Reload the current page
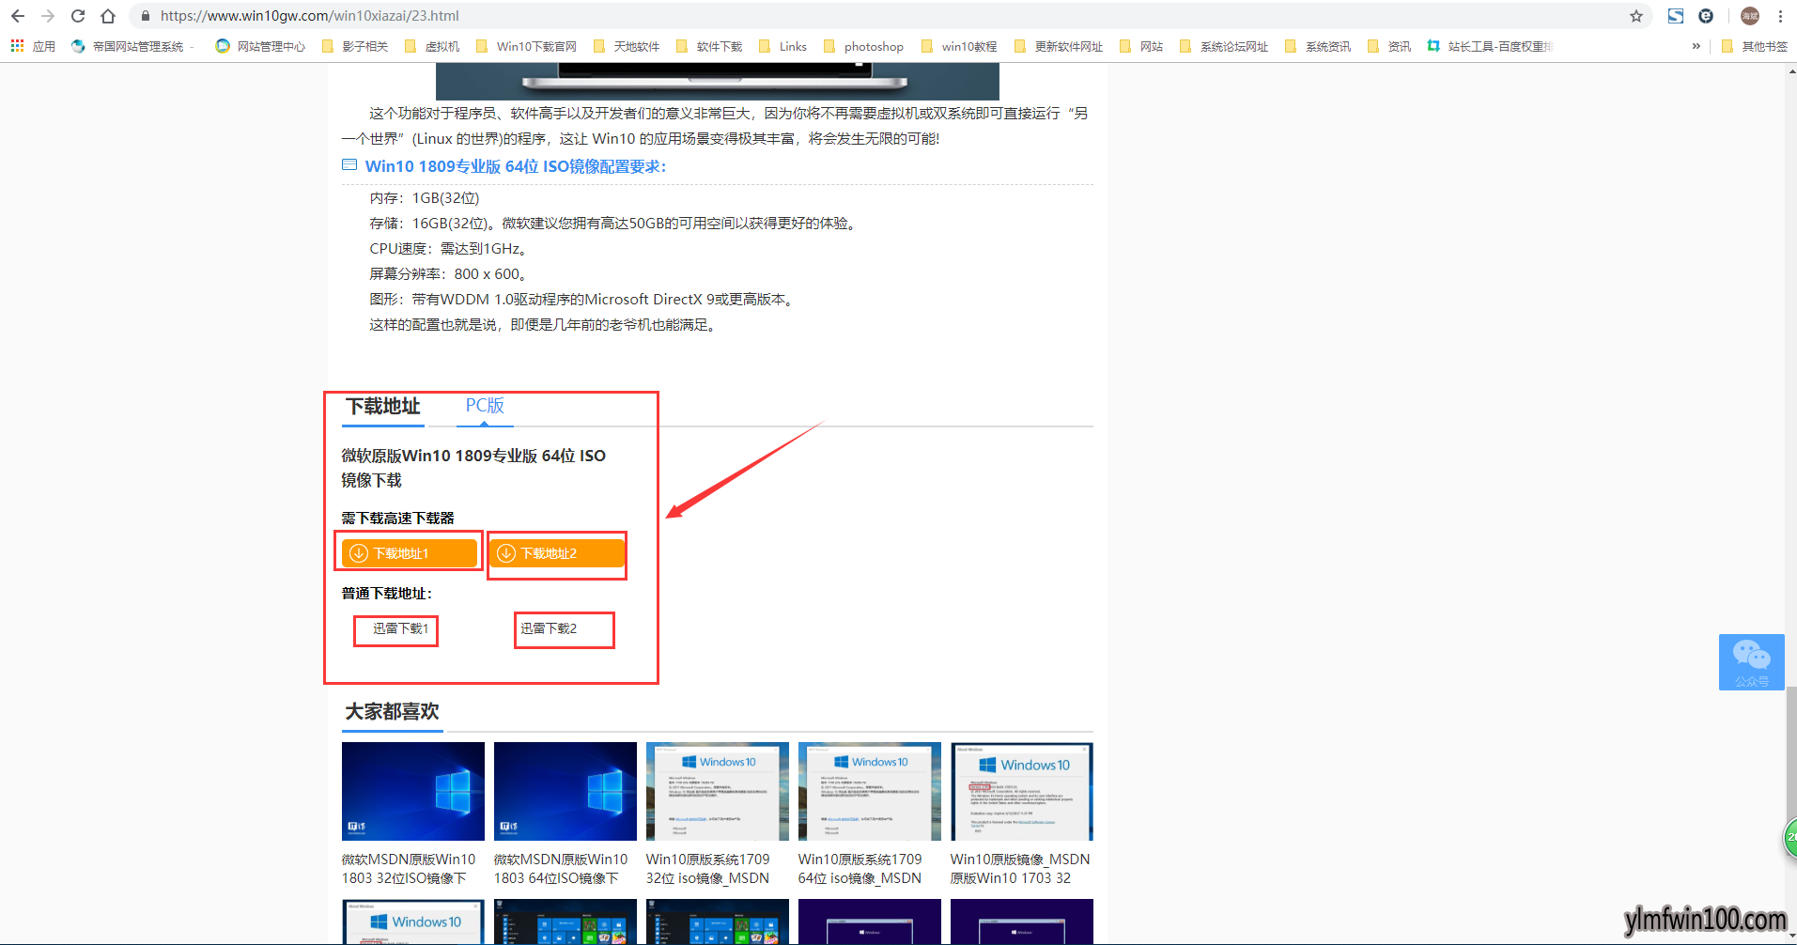This screenshot has height=945, width=1797. pos(78,16)
